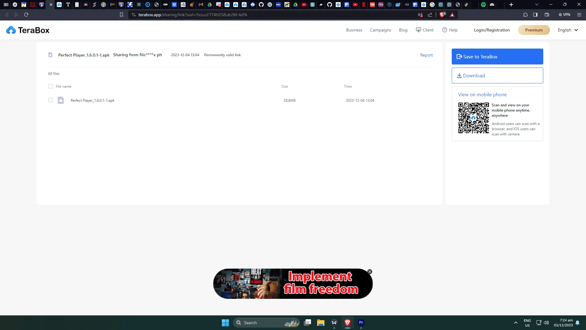This screenshot has width=586, height=330.
Task: Switch to the FTU tab
Action: pos(381,5)
